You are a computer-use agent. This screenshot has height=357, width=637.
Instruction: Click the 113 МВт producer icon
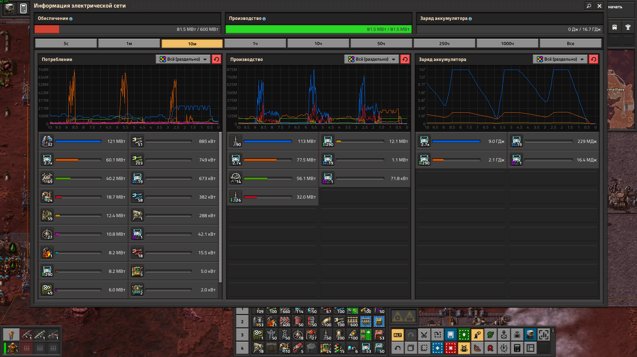(x=236, y=141)
